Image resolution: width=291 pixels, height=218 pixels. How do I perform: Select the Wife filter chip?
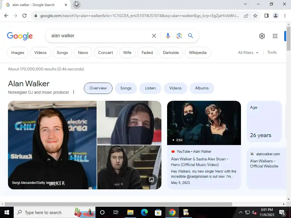click(127, 53)
